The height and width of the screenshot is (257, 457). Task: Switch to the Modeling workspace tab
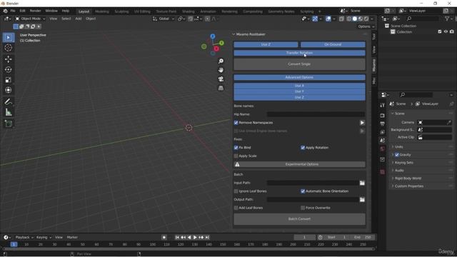tap(102, 11)
